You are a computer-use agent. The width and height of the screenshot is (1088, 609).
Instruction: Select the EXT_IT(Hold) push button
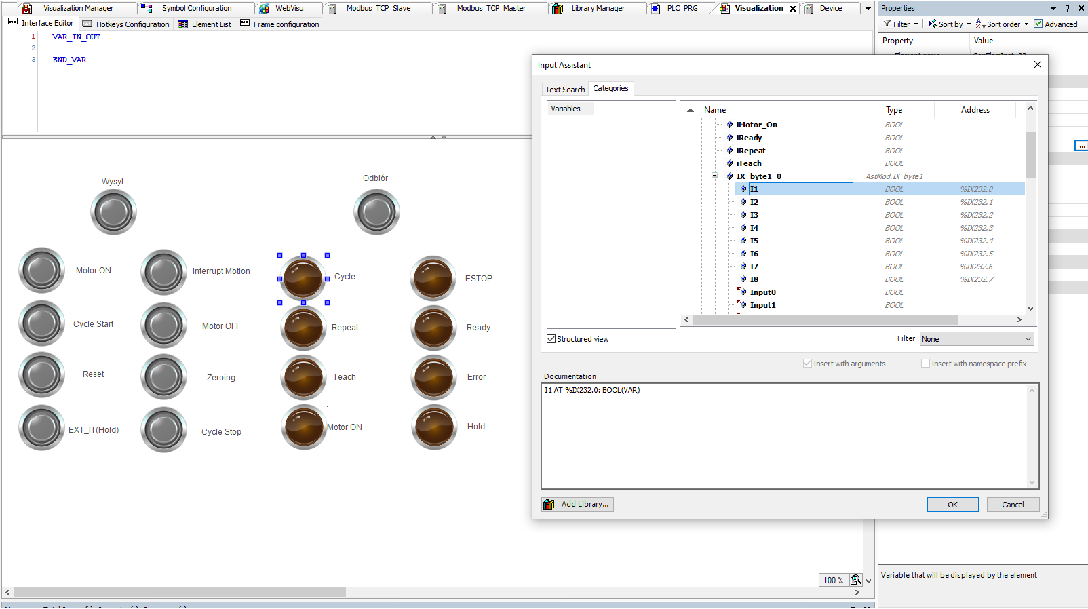click(x=42, y=428)
